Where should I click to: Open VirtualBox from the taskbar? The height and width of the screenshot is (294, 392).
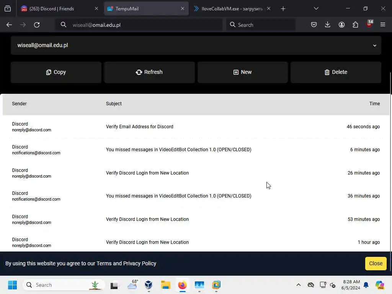(149, 285)
